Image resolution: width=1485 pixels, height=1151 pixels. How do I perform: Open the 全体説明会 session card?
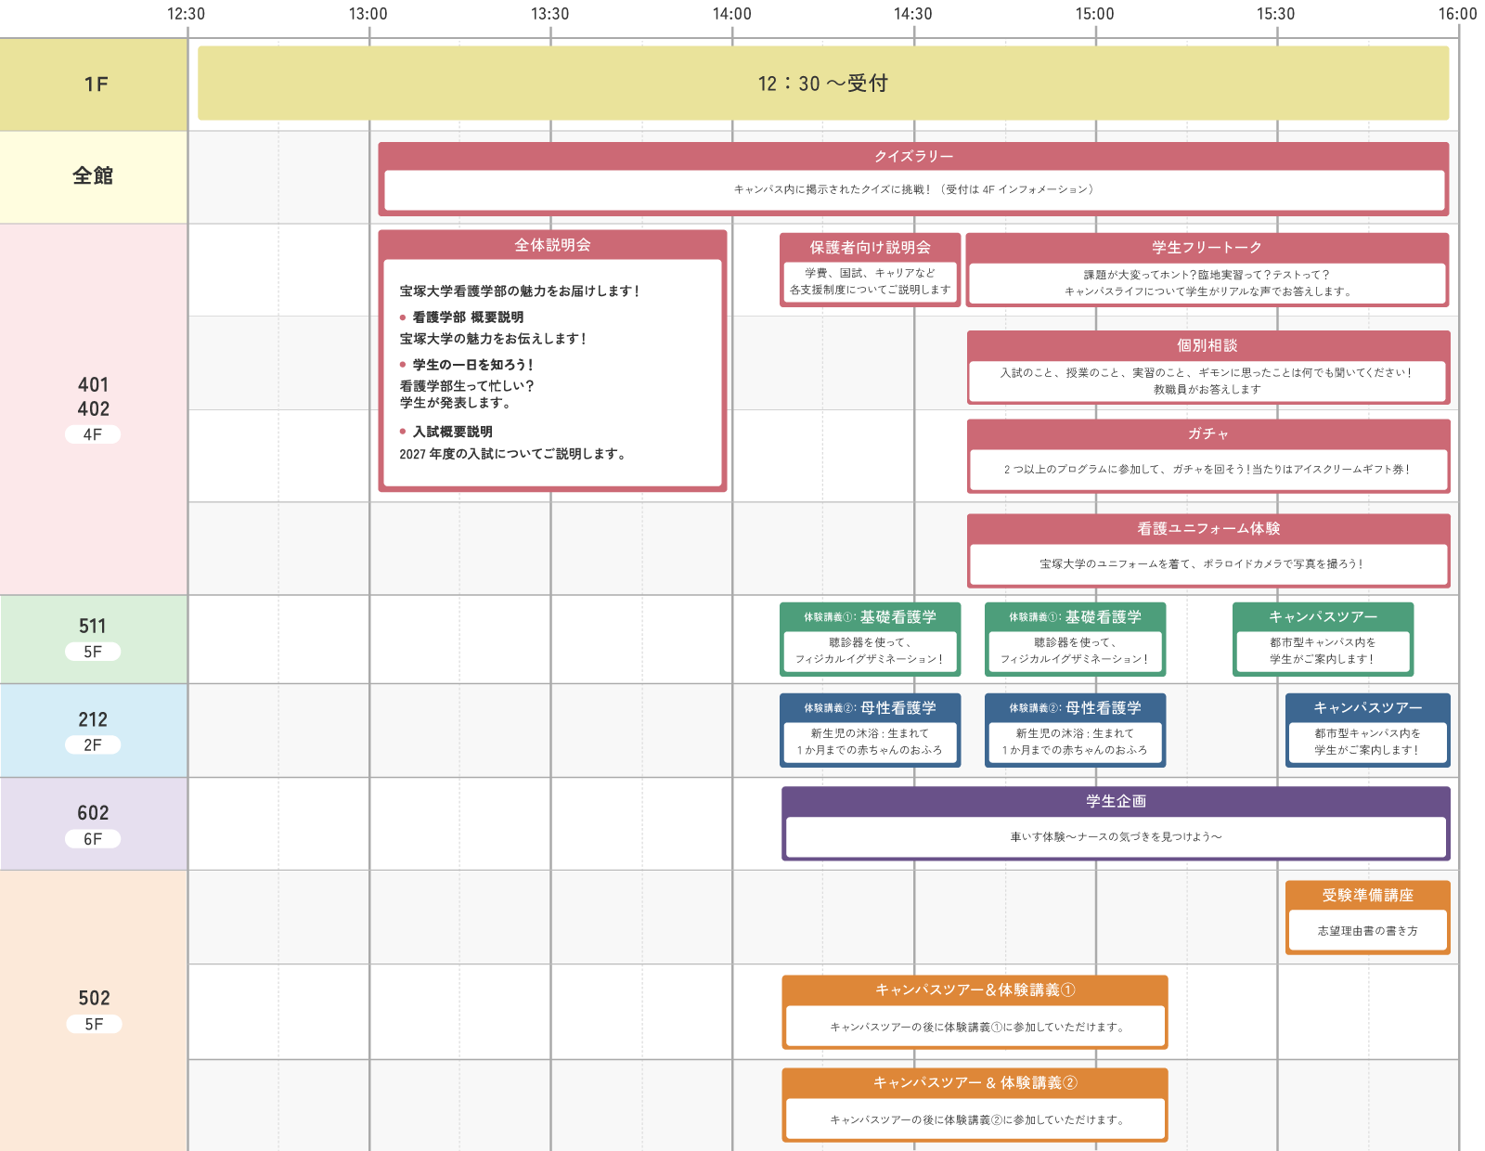click(x=552, y=360)
